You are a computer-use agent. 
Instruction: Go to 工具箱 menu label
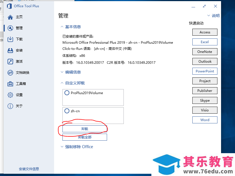[x=21, y=84]
